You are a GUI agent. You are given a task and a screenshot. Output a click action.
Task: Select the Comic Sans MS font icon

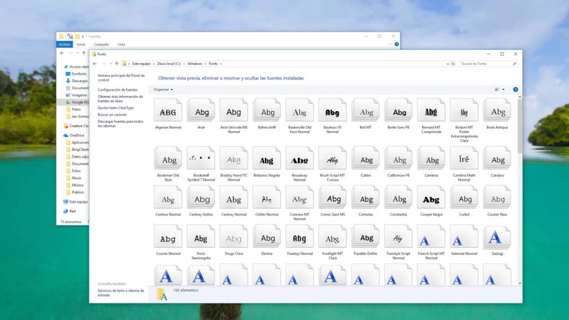click(x=332, y=198)
